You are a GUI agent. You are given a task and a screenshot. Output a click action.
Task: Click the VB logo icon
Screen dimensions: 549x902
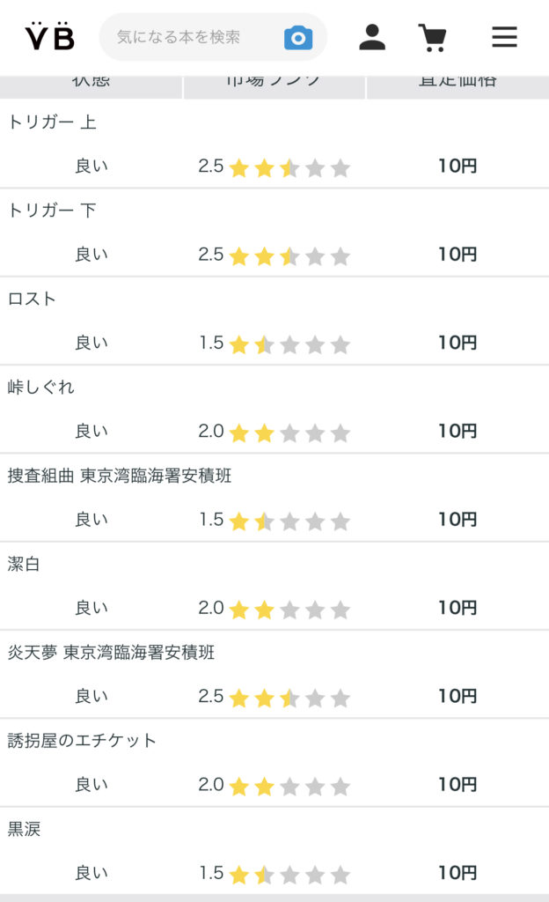[x=49, y=36]
